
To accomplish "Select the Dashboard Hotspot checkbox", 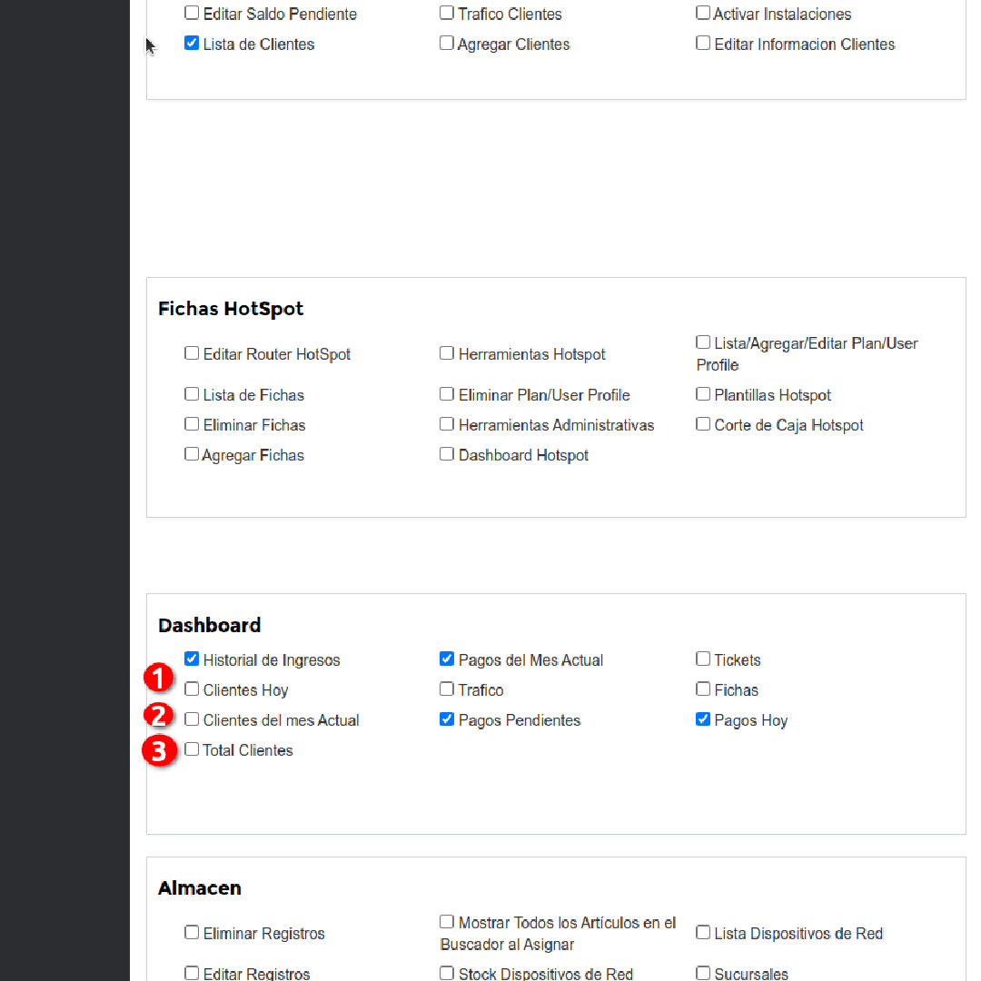I will click(447, 453).
